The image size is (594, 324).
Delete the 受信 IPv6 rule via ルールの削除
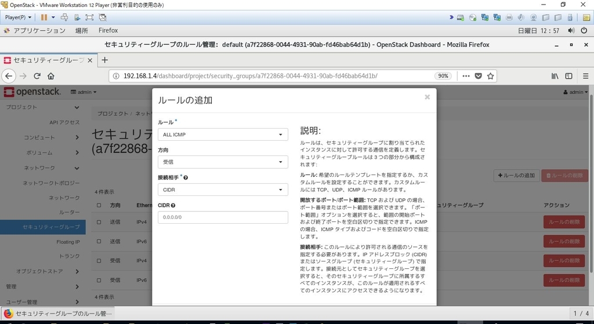(x=564, y=280)
